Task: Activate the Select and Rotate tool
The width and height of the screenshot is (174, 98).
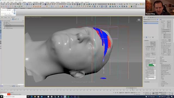Action: [x=29, y=4]
